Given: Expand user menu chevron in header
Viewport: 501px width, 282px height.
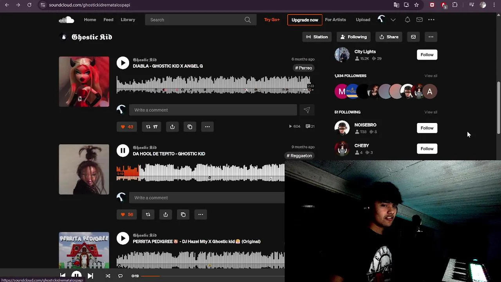Looking at the screenshot, I should (393, 20).
